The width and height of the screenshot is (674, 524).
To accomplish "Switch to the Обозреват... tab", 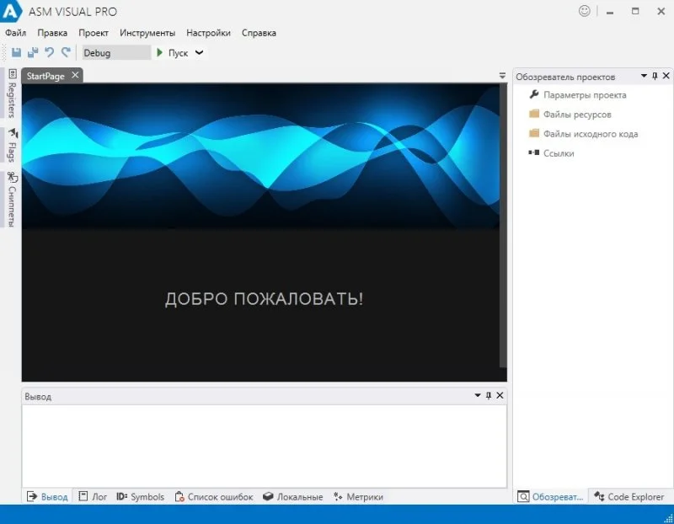I will click(550, 496).
